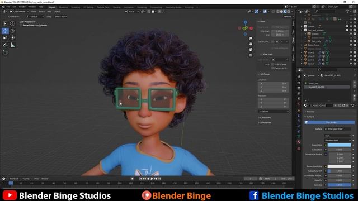Open the Playback menu in timeline
The width and height of the screenshot is (358, 201).
click(x=15, y=179)
